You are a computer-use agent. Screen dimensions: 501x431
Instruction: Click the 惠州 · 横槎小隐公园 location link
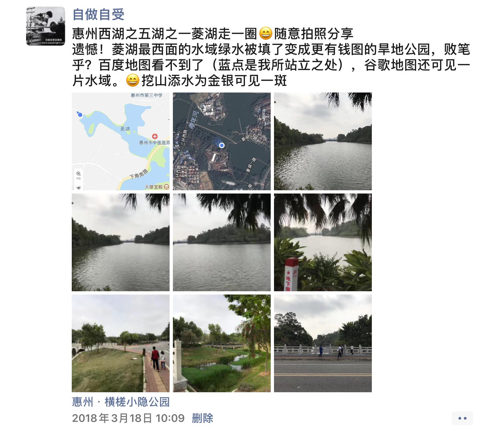pyautogui.click(x=121, y=402)
